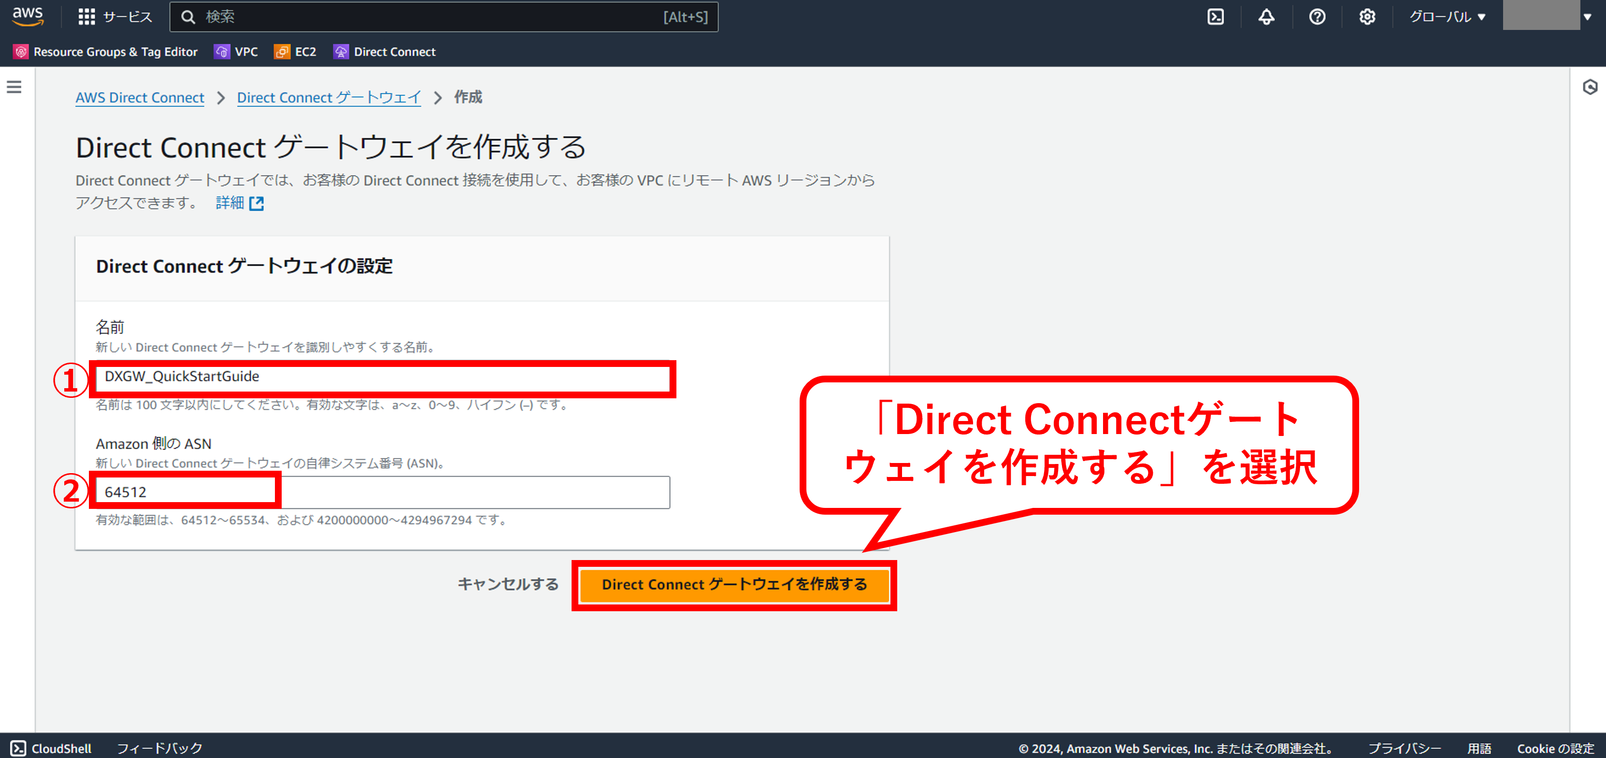The height and width of the screenshot is (758, 1606).
Task: Click the 名前 input field
Action: tap(382, 377)
